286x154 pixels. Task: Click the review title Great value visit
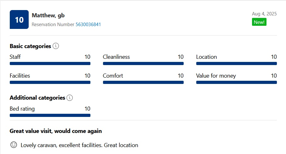coord(56,131)
